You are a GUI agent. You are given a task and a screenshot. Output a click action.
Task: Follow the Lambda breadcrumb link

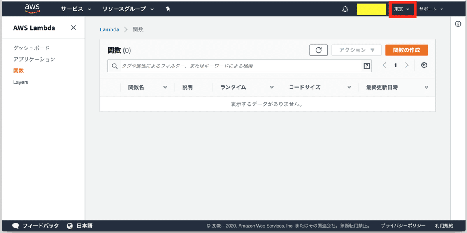pyautogui.click(x=109, y=29)
